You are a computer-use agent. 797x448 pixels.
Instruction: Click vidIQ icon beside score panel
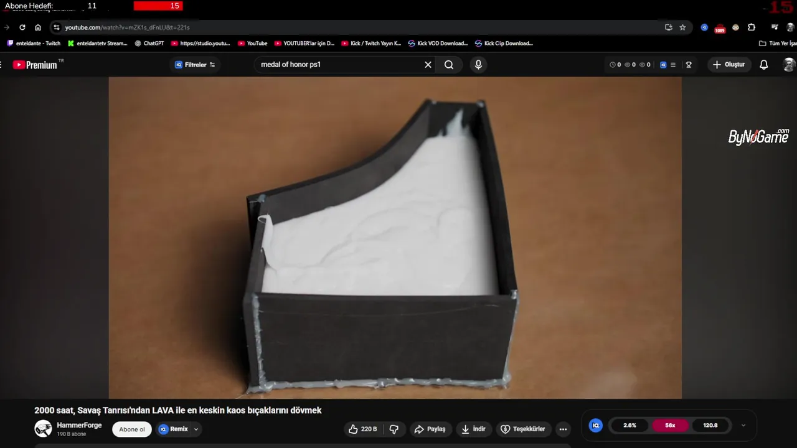pyautogui.click(x=596, y=426)
